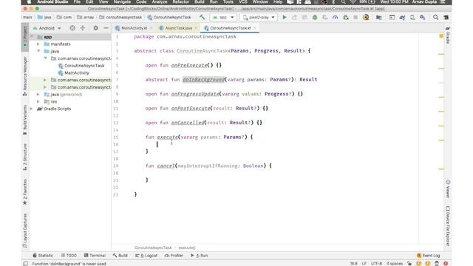473x266 pixels.
Task: Collapse the app module tree node
Action: point(32,37)
